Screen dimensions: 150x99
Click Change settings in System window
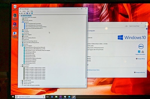pyautogui.click(x=141, y=59)
